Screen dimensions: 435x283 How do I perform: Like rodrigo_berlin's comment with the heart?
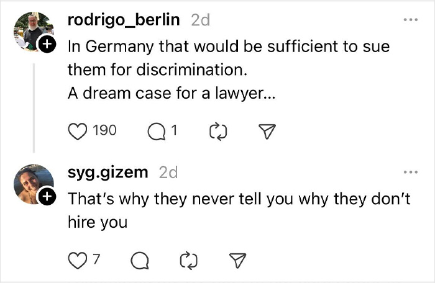[x=77, y=132]
